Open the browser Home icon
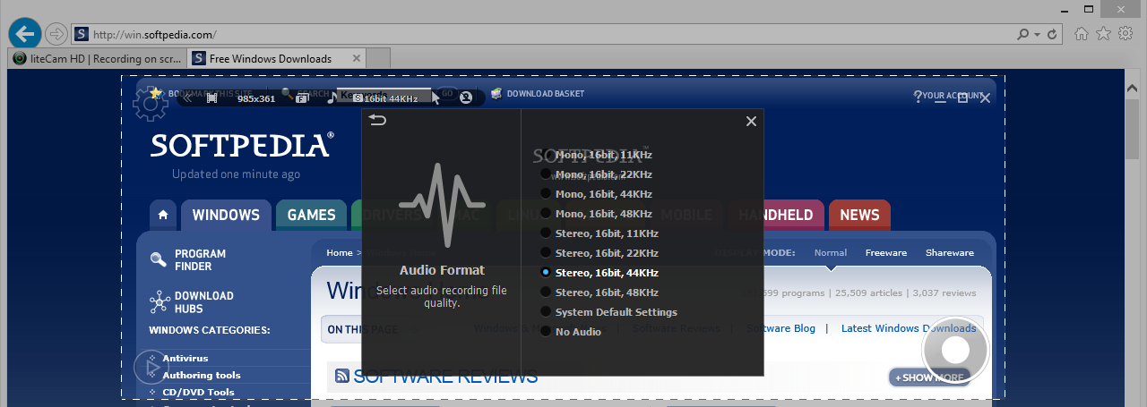Screen dimensions: 1147x407 point(1082,34)
